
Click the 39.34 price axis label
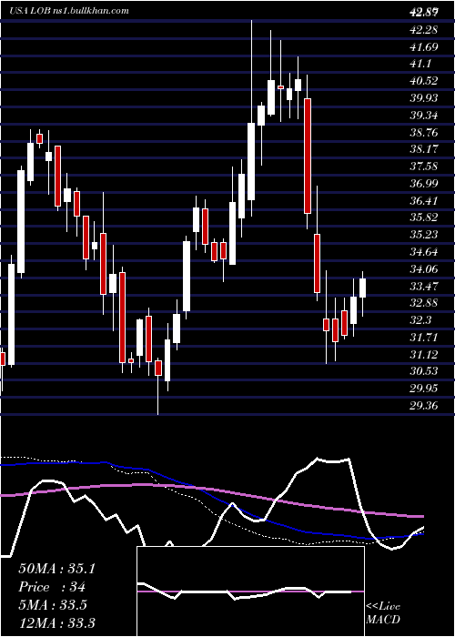pyautogui.click(x=424, y=116)
